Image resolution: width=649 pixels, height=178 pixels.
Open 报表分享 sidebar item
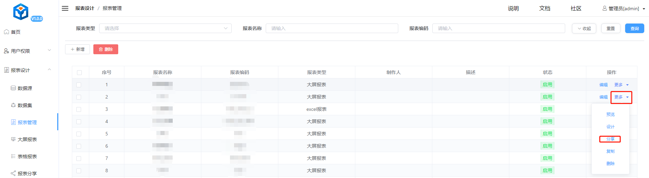(x=27, y=174)
